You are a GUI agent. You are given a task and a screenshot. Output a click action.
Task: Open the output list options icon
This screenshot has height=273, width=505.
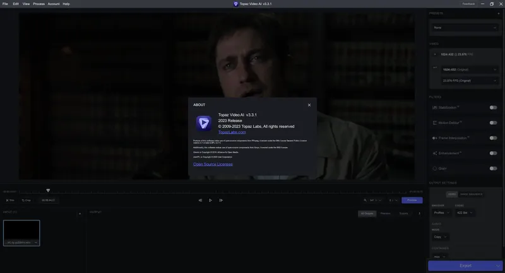click(419, 214)
